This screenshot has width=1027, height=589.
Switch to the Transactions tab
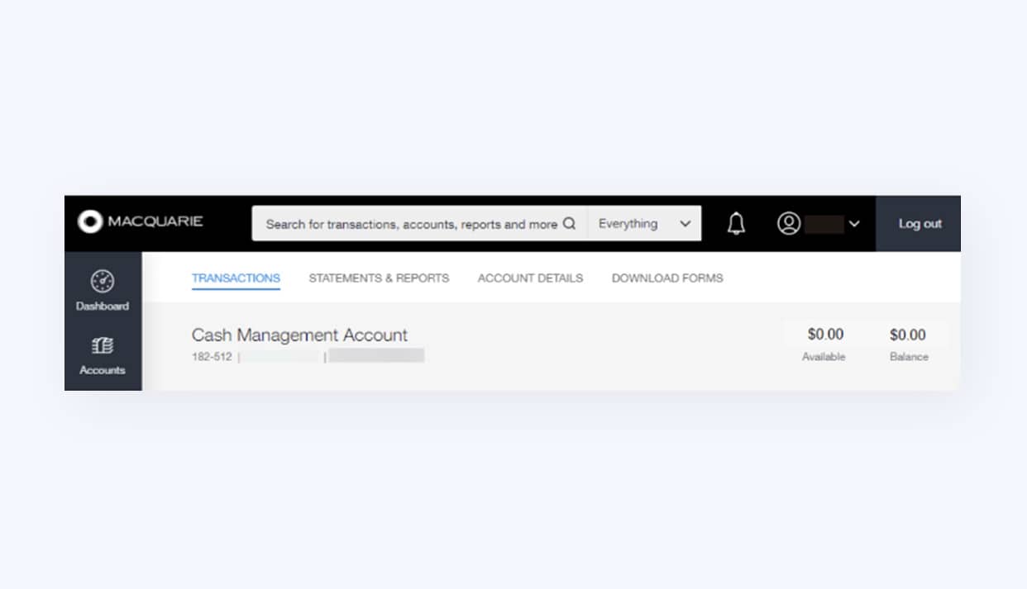click(236, 278)
